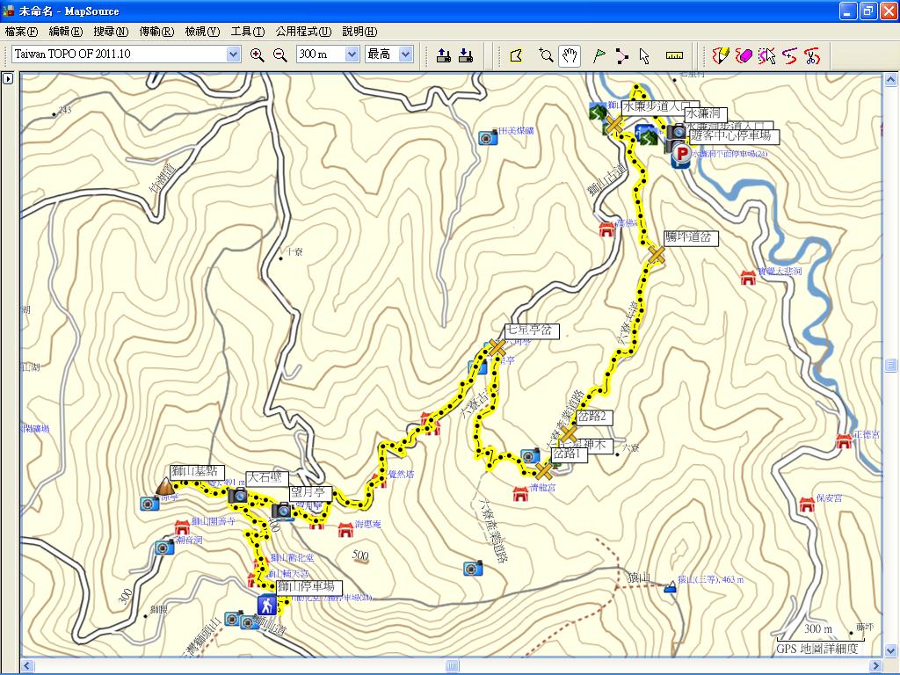The width and height of the screenshot is (900, 675).
Task: Click the 獅山勸化堂 map label
Action: point(292,557)
